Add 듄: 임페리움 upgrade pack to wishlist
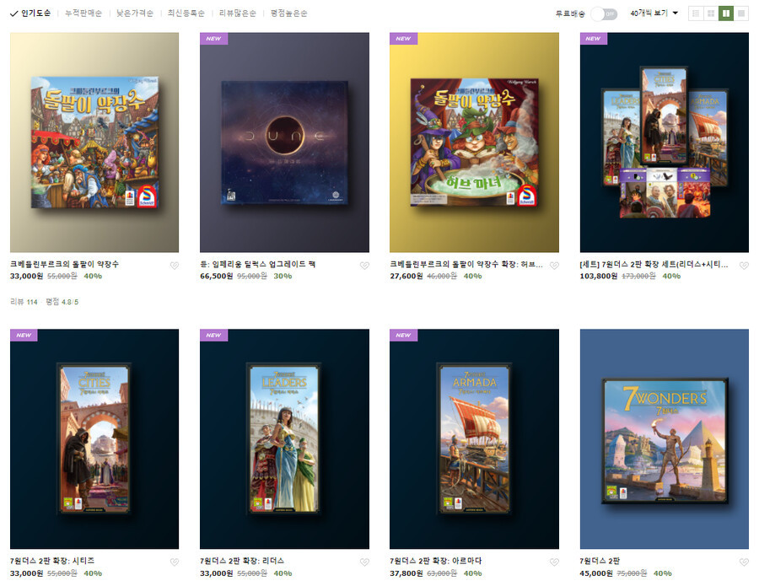Image resolution: width=759 pixels, height=586 pixels. tap(364, 266)
